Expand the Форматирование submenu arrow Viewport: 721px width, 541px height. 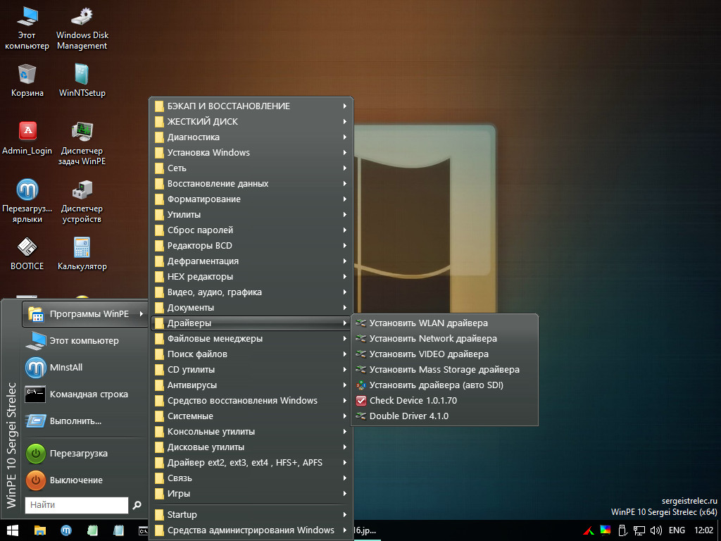[344, 199]
